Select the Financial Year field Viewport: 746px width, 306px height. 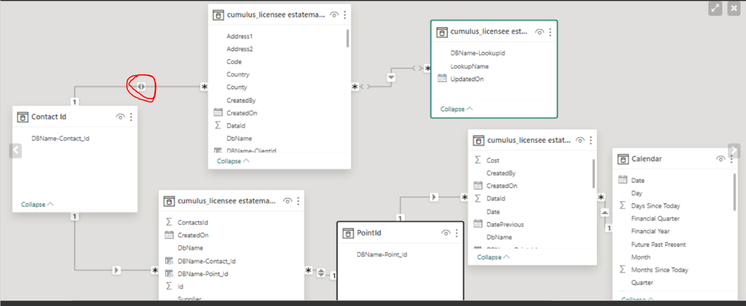click(x=651, y=231)
